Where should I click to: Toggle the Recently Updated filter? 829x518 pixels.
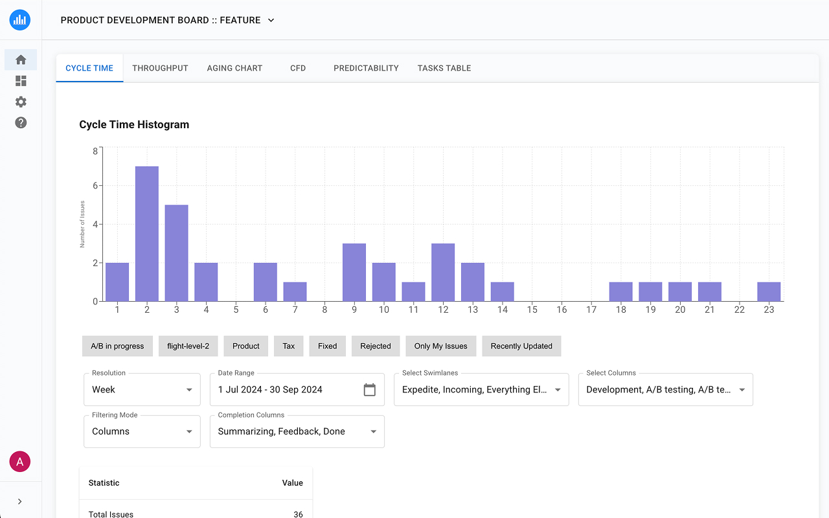point(521,346)
